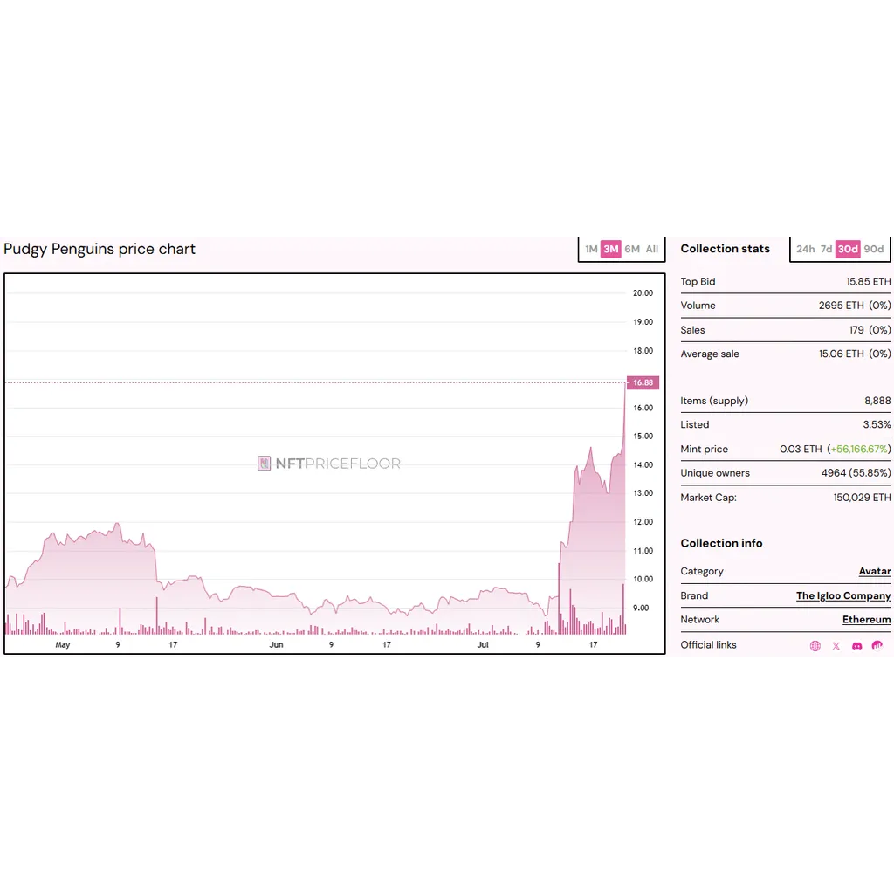
Task: Show the All-time chart range
Action: point(651,249)
